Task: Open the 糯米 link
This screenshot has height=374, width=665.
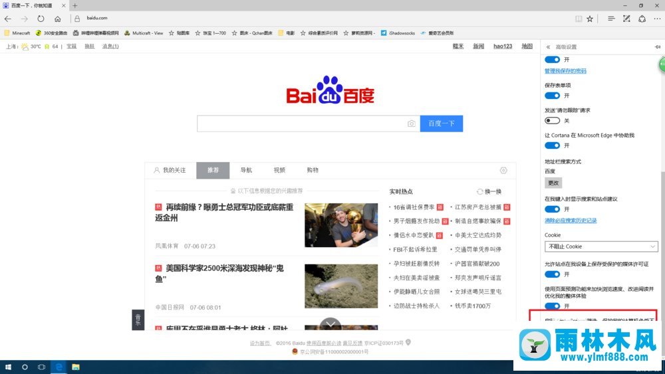Action: click(458, 46)
